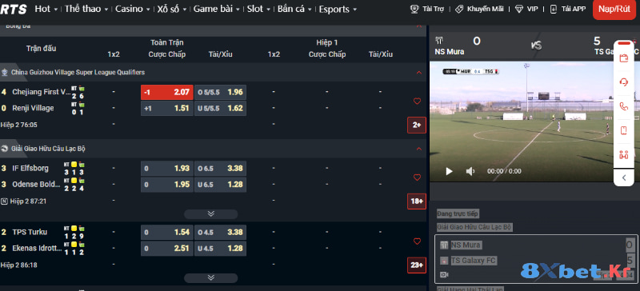Click the phone call icon in sidebar

click(x=624, y=106)
